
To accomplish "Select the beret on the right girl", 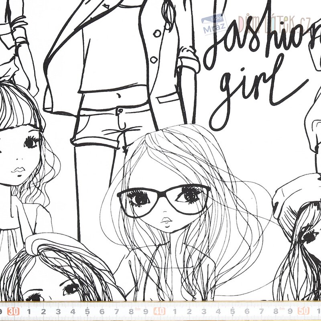I will (x=295, y=193).
